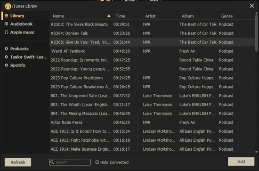Viewport: 259px width, 171px height.
Task: Select 'AEE 1913: Fight Fatphobia wit...' track
Action: click(x=152, y=140)
